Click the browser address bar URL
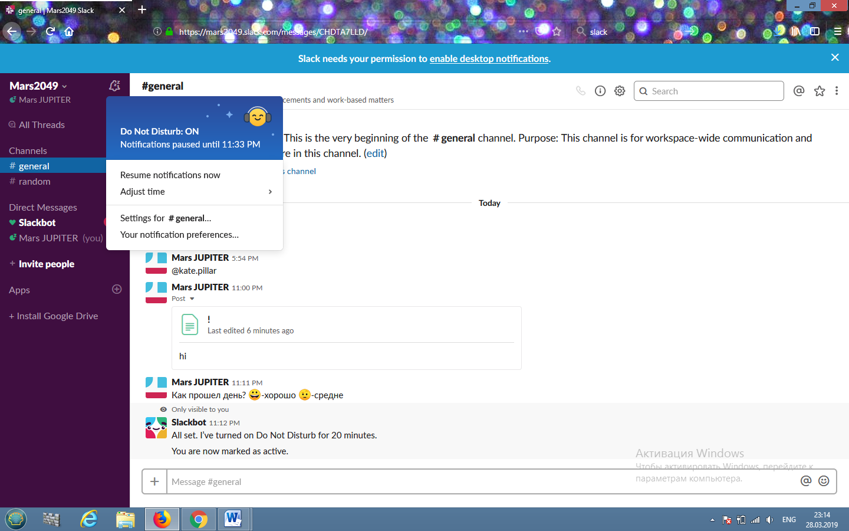The image size is (849, 531). tap(274, 32)
